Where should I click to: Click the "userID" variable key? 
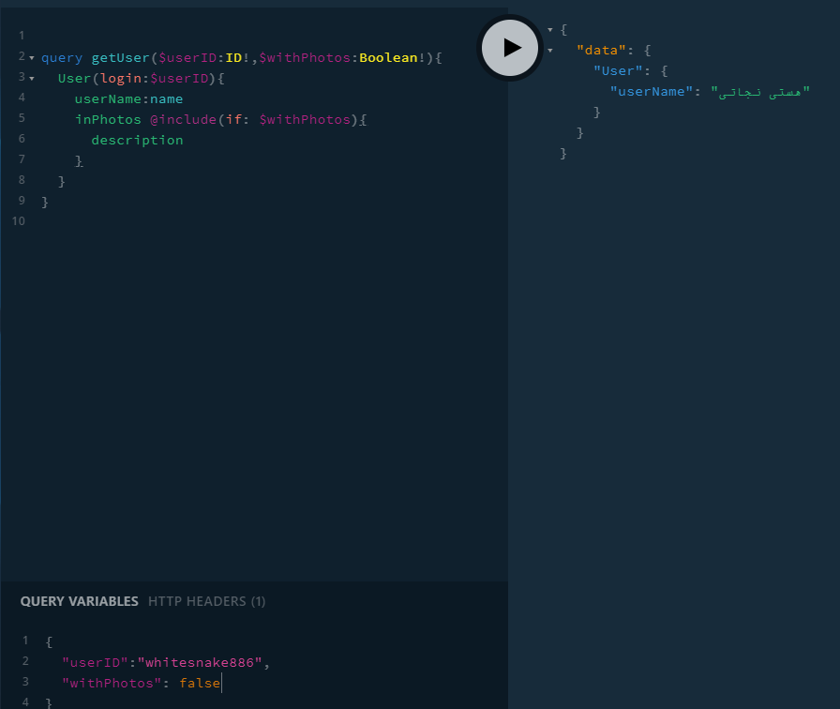pos(96,663)
